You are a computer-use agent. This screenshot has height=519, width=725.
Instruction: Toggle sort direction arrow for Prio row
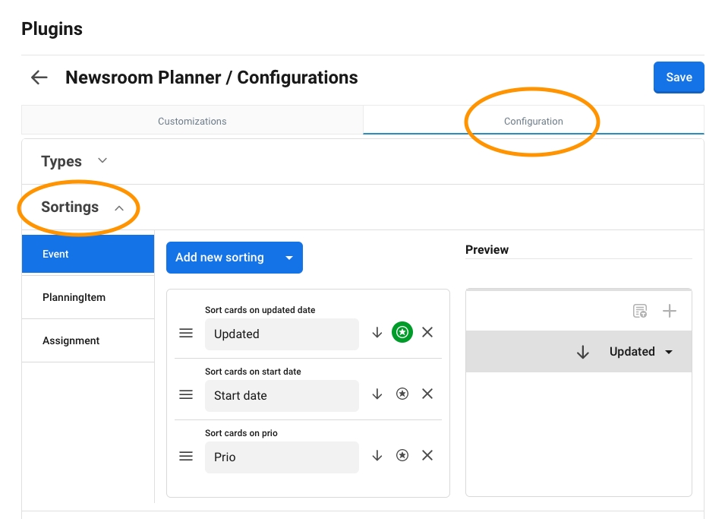tap(377, 456)
